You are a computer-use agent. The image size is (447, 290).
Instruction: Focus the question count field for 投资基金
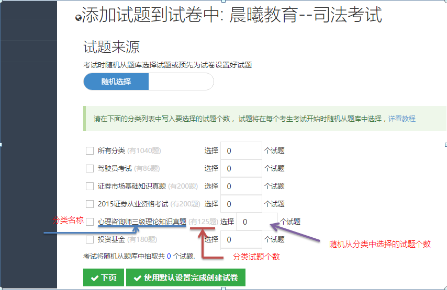click(x=241, y=239)
